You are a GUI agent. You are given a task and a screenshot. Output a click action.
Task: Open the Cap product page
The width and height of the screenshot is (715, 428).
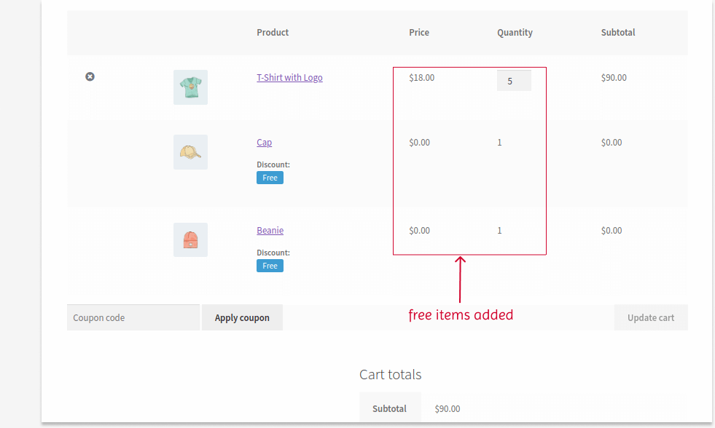click(264, 142)
